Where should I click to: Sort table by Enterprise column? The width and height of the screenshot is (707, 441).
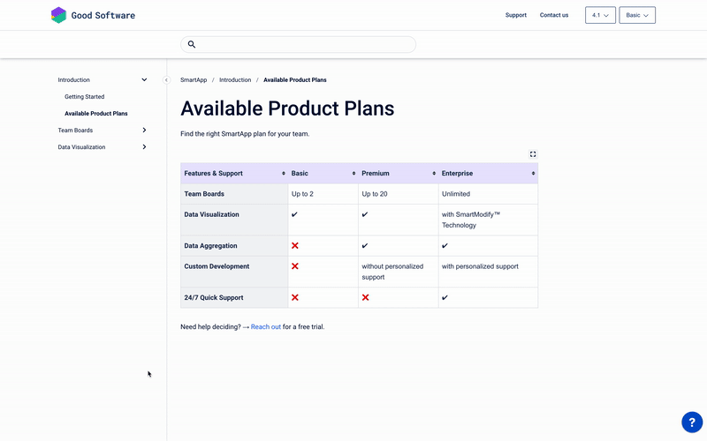coord(533,174)
